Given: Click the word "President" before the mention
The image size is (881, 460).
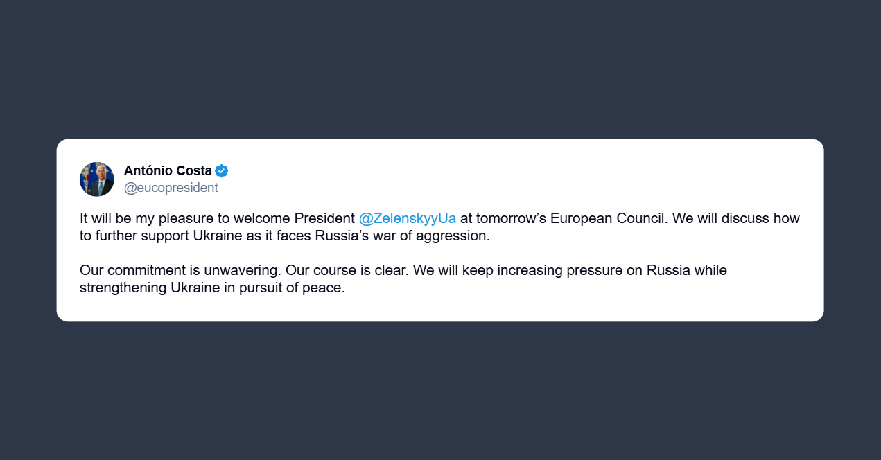Looking at the screenshot, I should 324,218.
